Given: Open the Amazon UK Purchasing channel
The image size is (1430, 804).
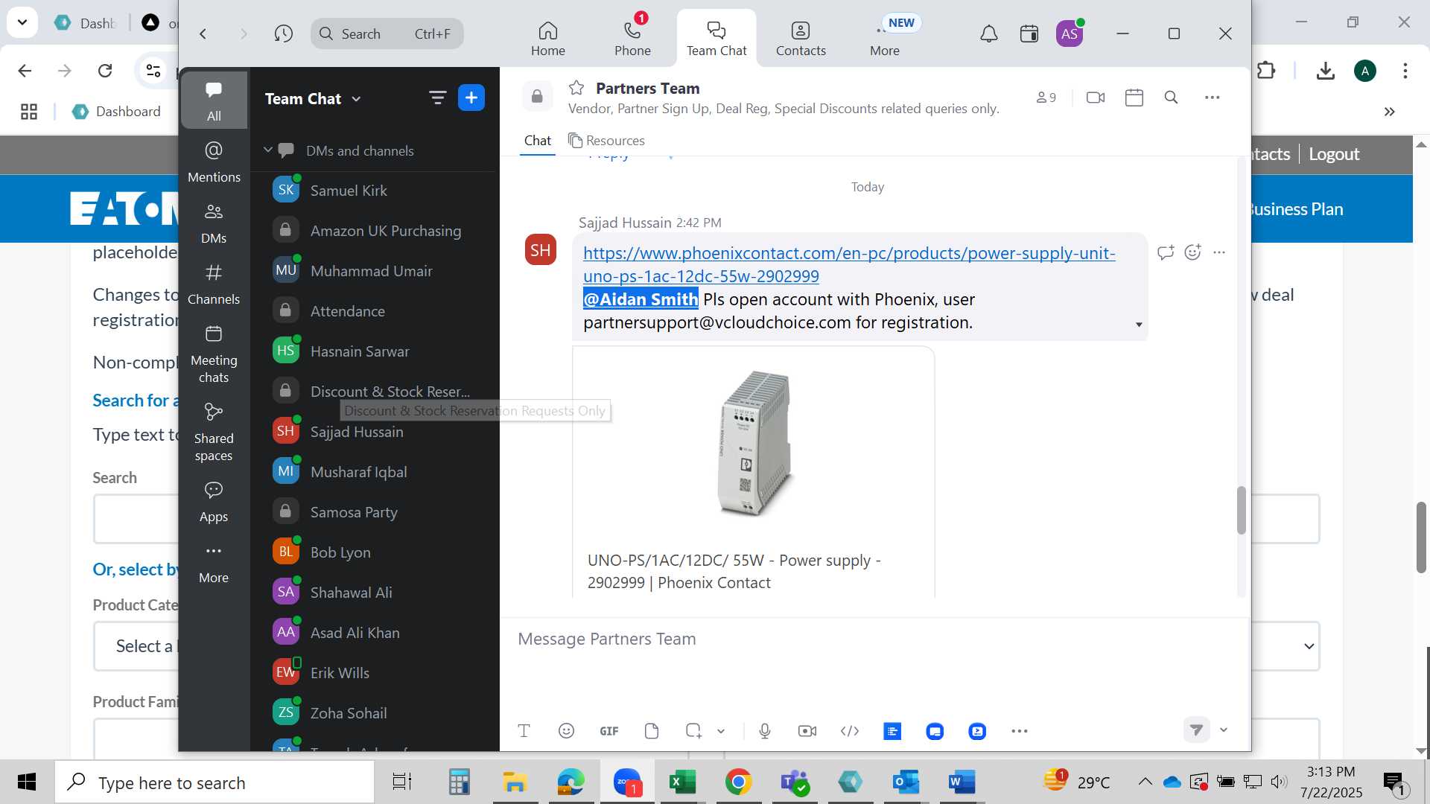Looking at the screenshot, I should point(372,231).
